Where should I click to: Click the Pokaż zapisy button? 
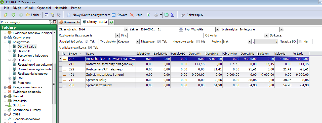(192, 15)
